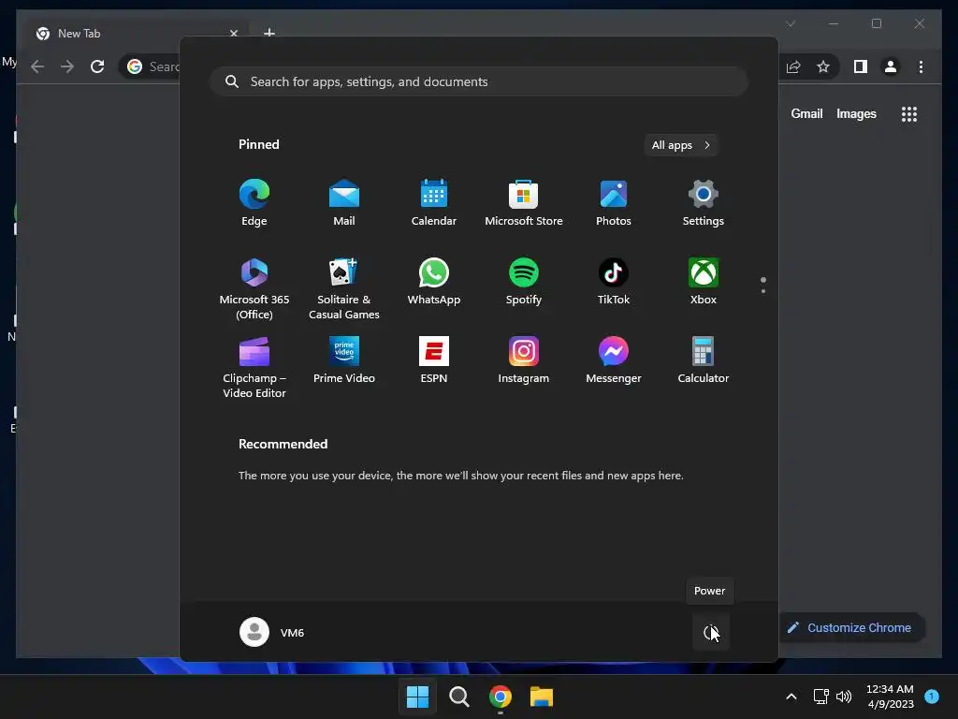Screen dimensions: 958x719
Task: Open Microsoft 365 (Office)
Action: coord(254,288)
